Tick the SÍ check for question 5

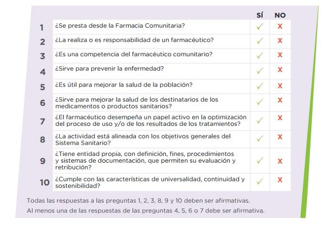point(260,86)
